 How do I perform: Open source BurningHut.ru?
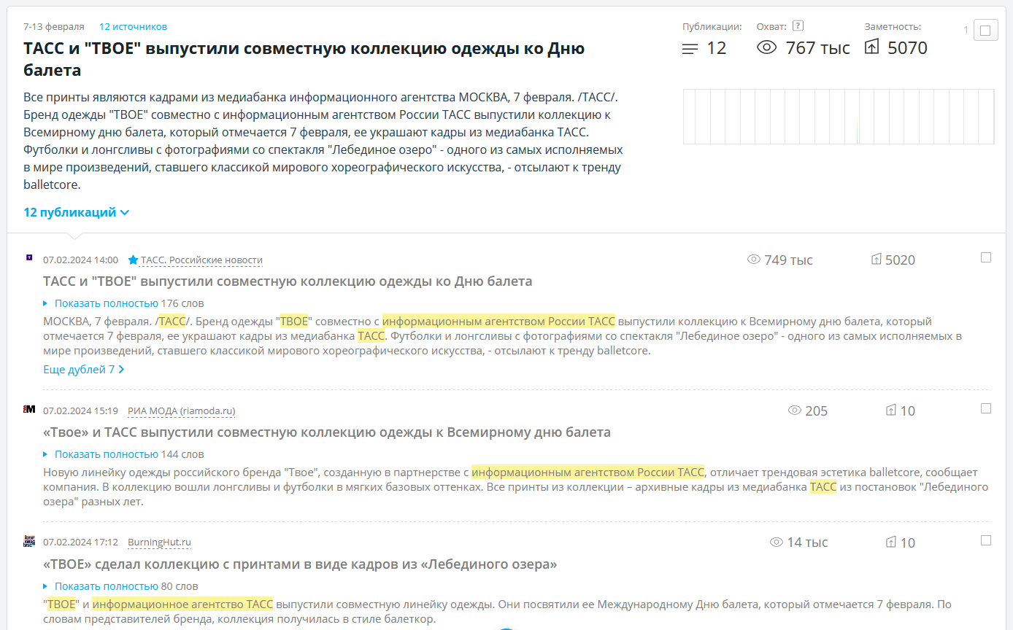(x=159, y=542)
